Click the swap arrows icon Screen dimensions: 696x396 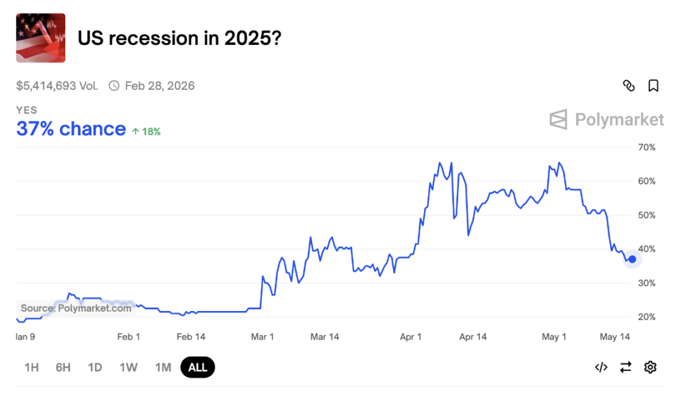coord(625,367)
